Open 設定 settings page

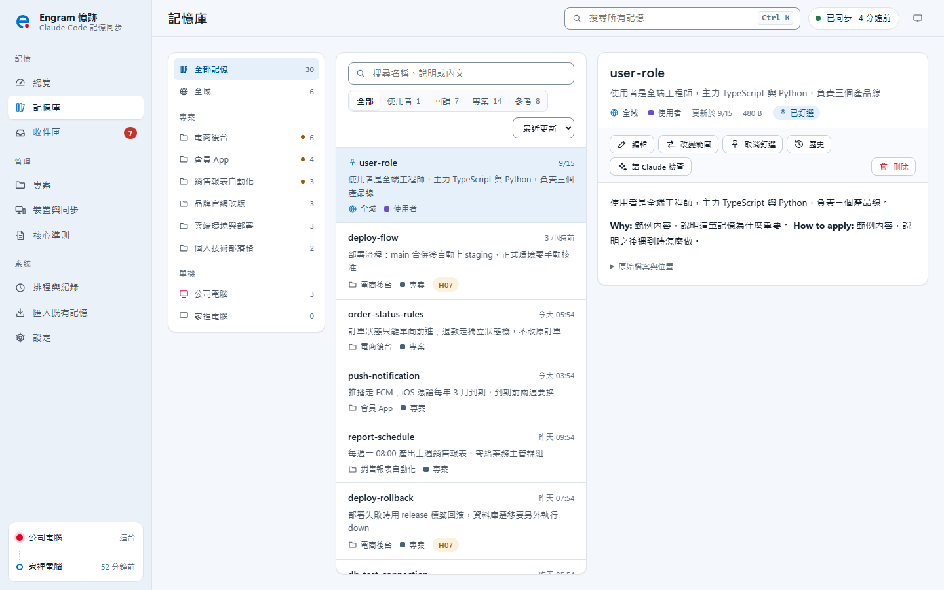coord(75,338)
